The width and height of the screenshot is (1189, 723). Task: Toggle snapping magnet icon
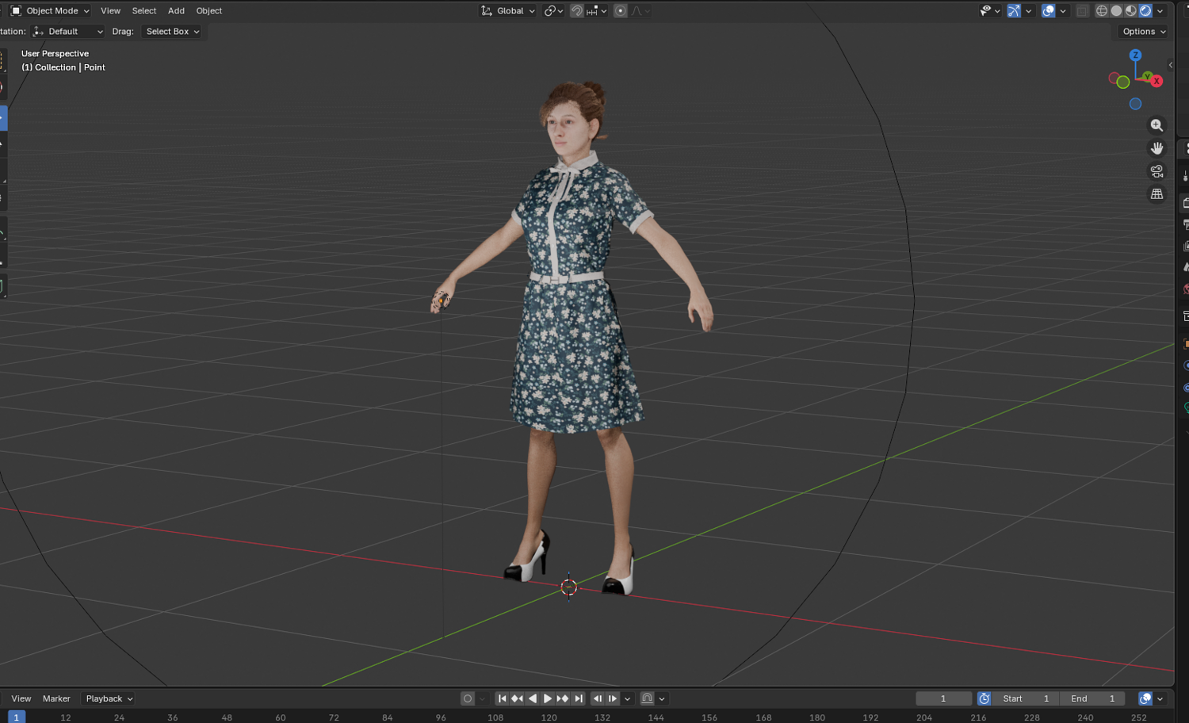click(577, 11)
